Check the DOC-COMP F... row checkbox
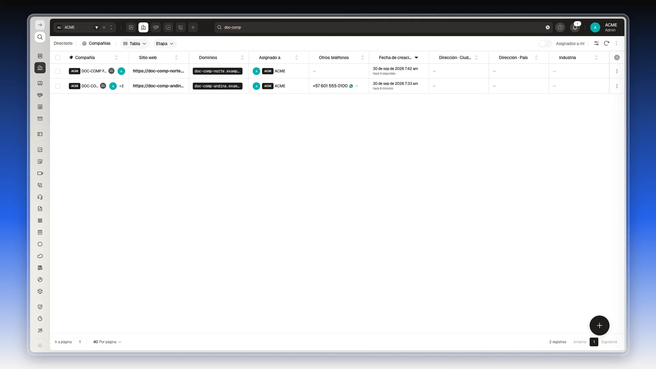 (x=58, y=71)
